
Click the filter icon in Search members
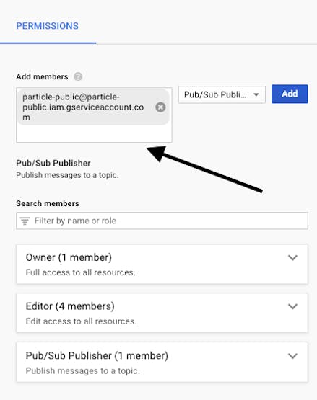point(25,221)
